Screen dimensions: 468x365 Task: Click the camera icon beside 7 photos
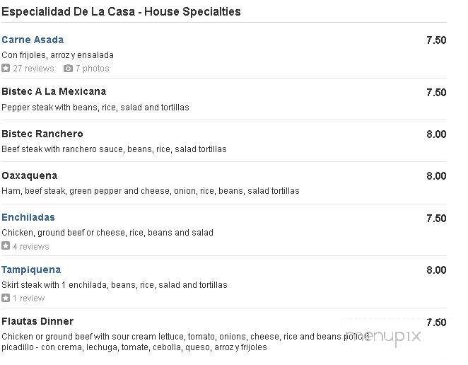68,69
